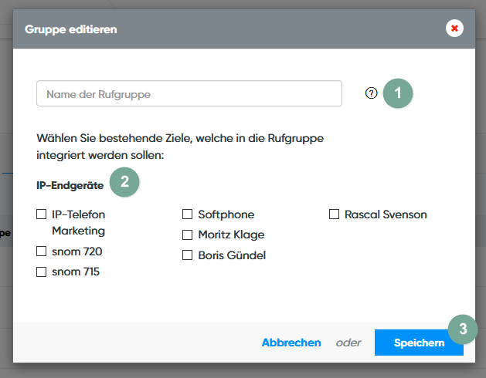Close the Gruppe editieren dialog
486x378 pixels.
click(454, 29)
